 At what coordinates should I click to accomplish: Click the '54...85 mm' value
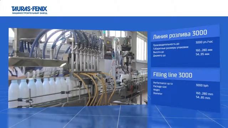point(203,98)
